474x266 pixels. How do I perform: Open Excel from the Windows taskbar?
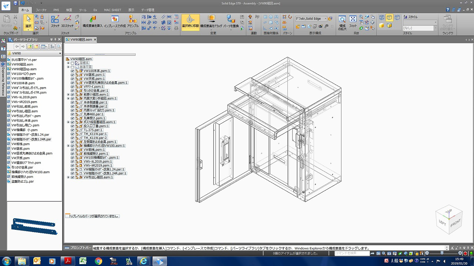(x=83, y=261)
